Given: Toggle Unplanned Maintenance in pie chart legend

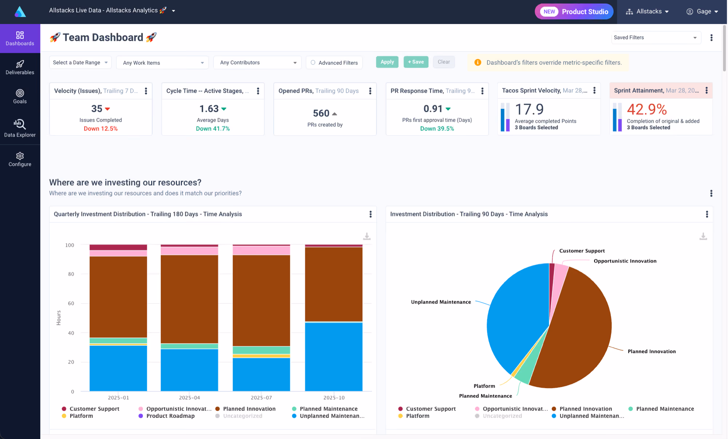Looking at the screenshot, I should pyautogui.click(x=588, y=416).
